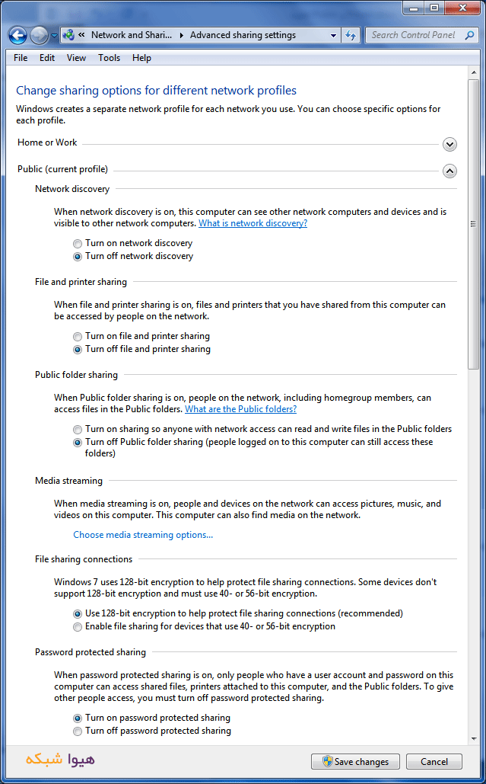
Task: Minimize the window
Action: pos(415,8)
